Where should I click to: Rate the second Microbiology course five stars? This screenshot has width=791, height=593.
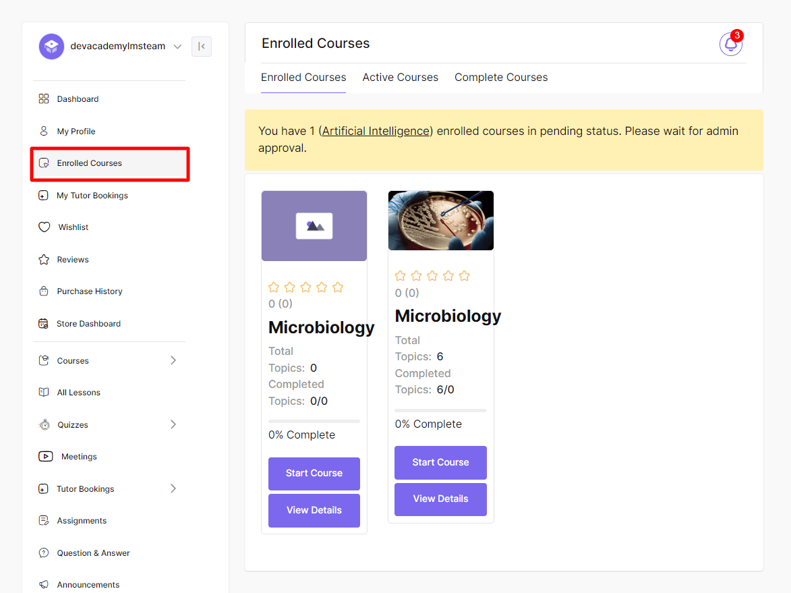coord(464,275)
